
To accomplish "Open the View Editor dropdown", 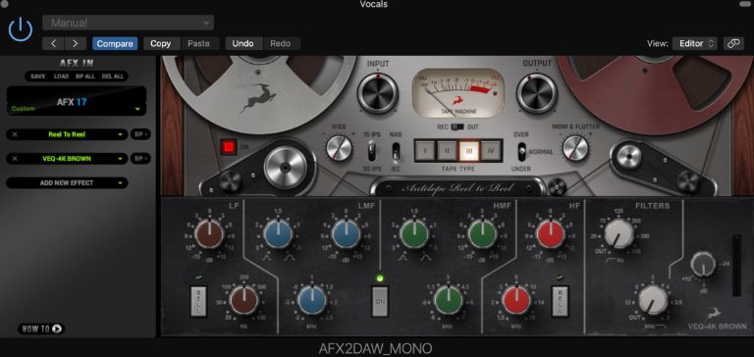I will 695,43.
